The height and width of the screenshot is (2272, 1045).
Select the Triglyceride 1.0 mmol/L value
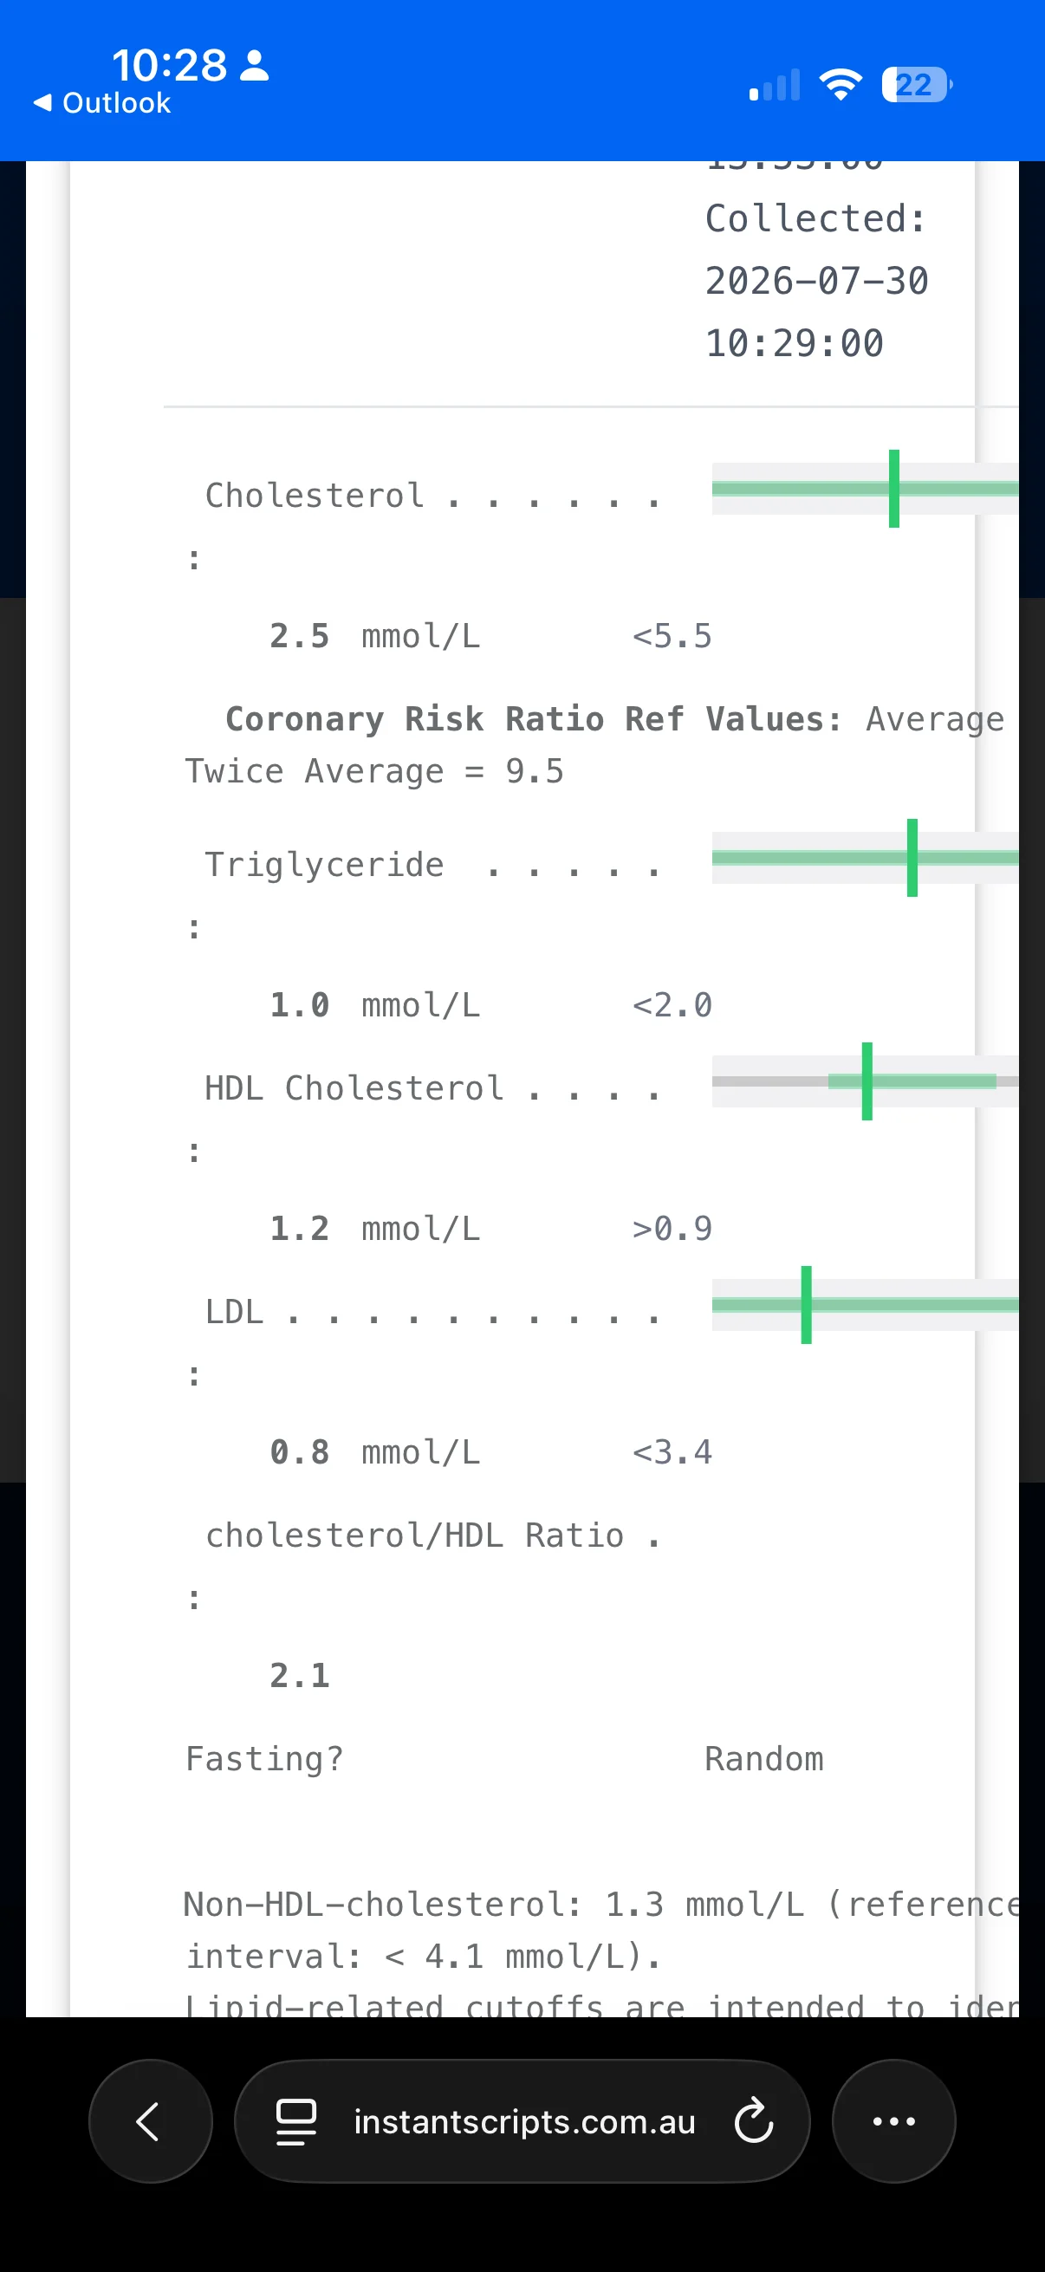[x=375, y=1004]
